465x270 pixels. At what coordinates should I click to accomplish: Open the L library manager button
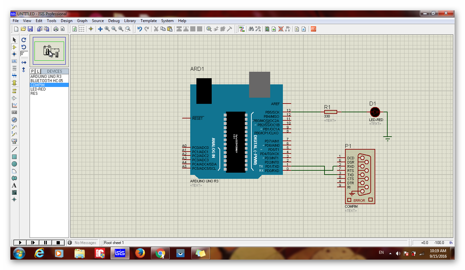[x=37, y=71]
